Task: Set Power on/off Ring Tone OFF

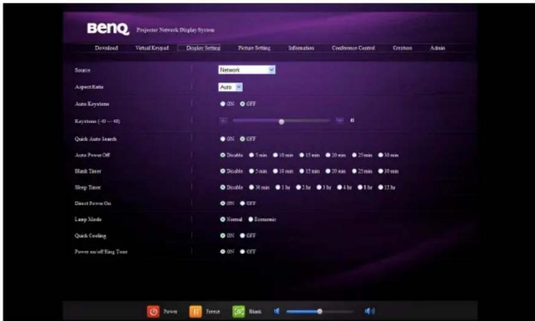Action: click(242, 252)
